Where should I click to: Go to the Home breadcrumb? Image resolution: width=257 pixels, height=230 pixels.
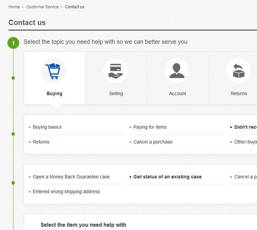click(x=14, y=7)
